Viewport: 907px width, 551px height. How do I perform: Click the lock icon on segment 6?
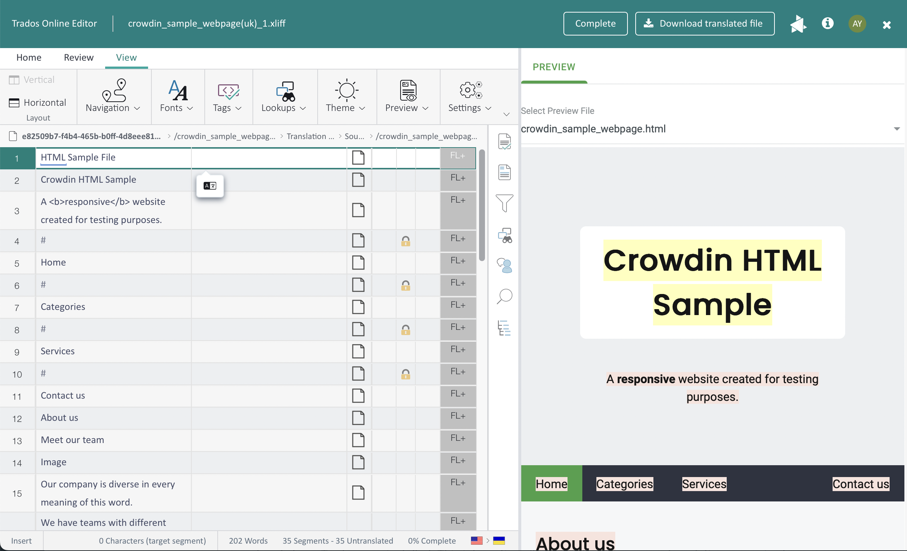406,285
